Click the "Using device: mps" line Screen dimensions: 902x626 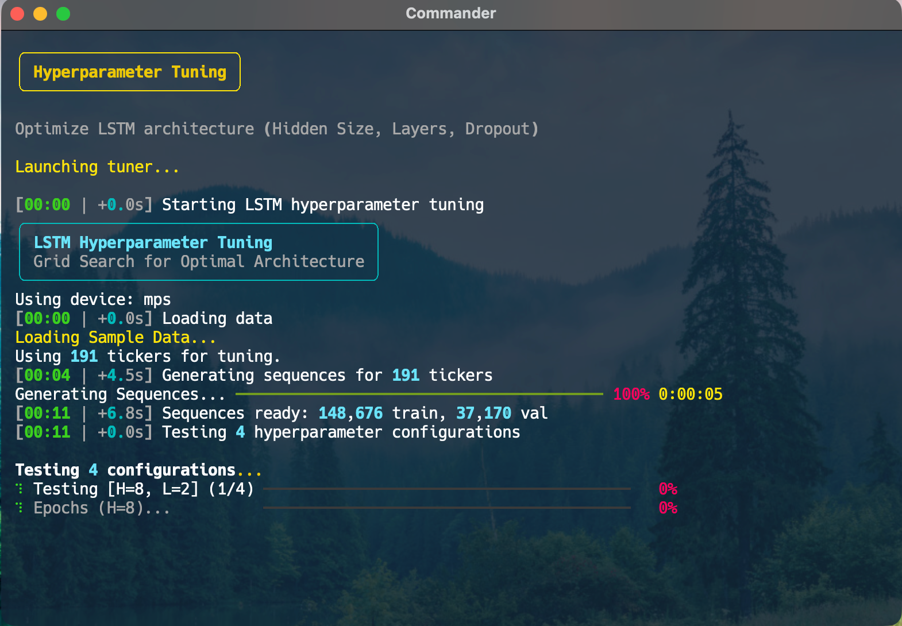click(93, 299)
